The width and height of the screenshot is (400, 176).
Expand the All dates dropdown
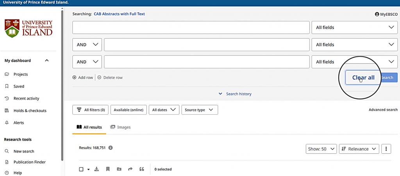point(164,110)
